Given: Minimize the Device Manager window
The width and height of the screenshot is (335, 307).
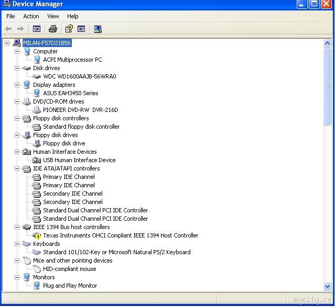Looking at the screenshot, I should tap(301, 4).
